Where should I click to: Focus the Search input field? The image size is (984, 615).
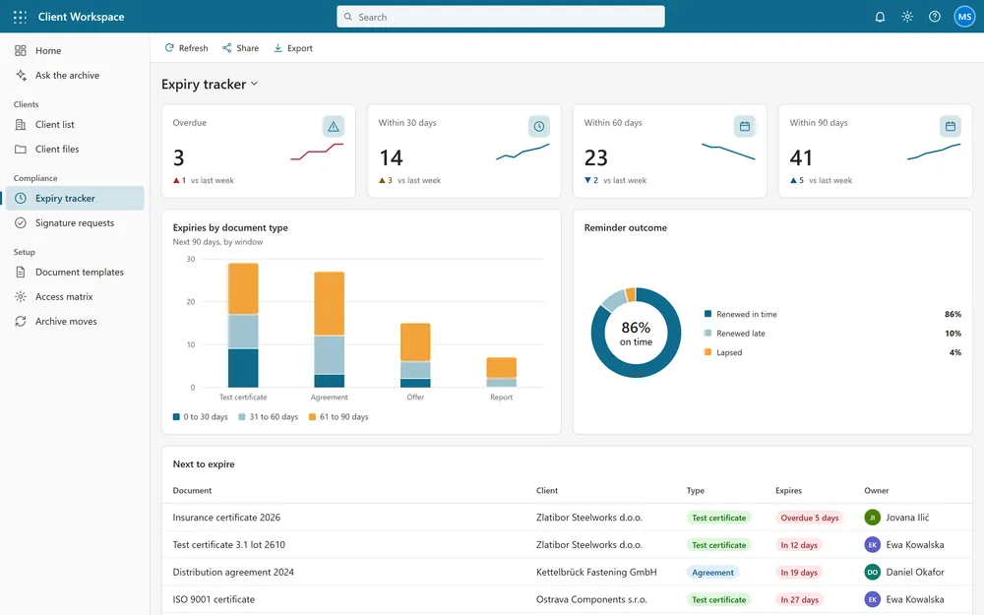[501, 17]
